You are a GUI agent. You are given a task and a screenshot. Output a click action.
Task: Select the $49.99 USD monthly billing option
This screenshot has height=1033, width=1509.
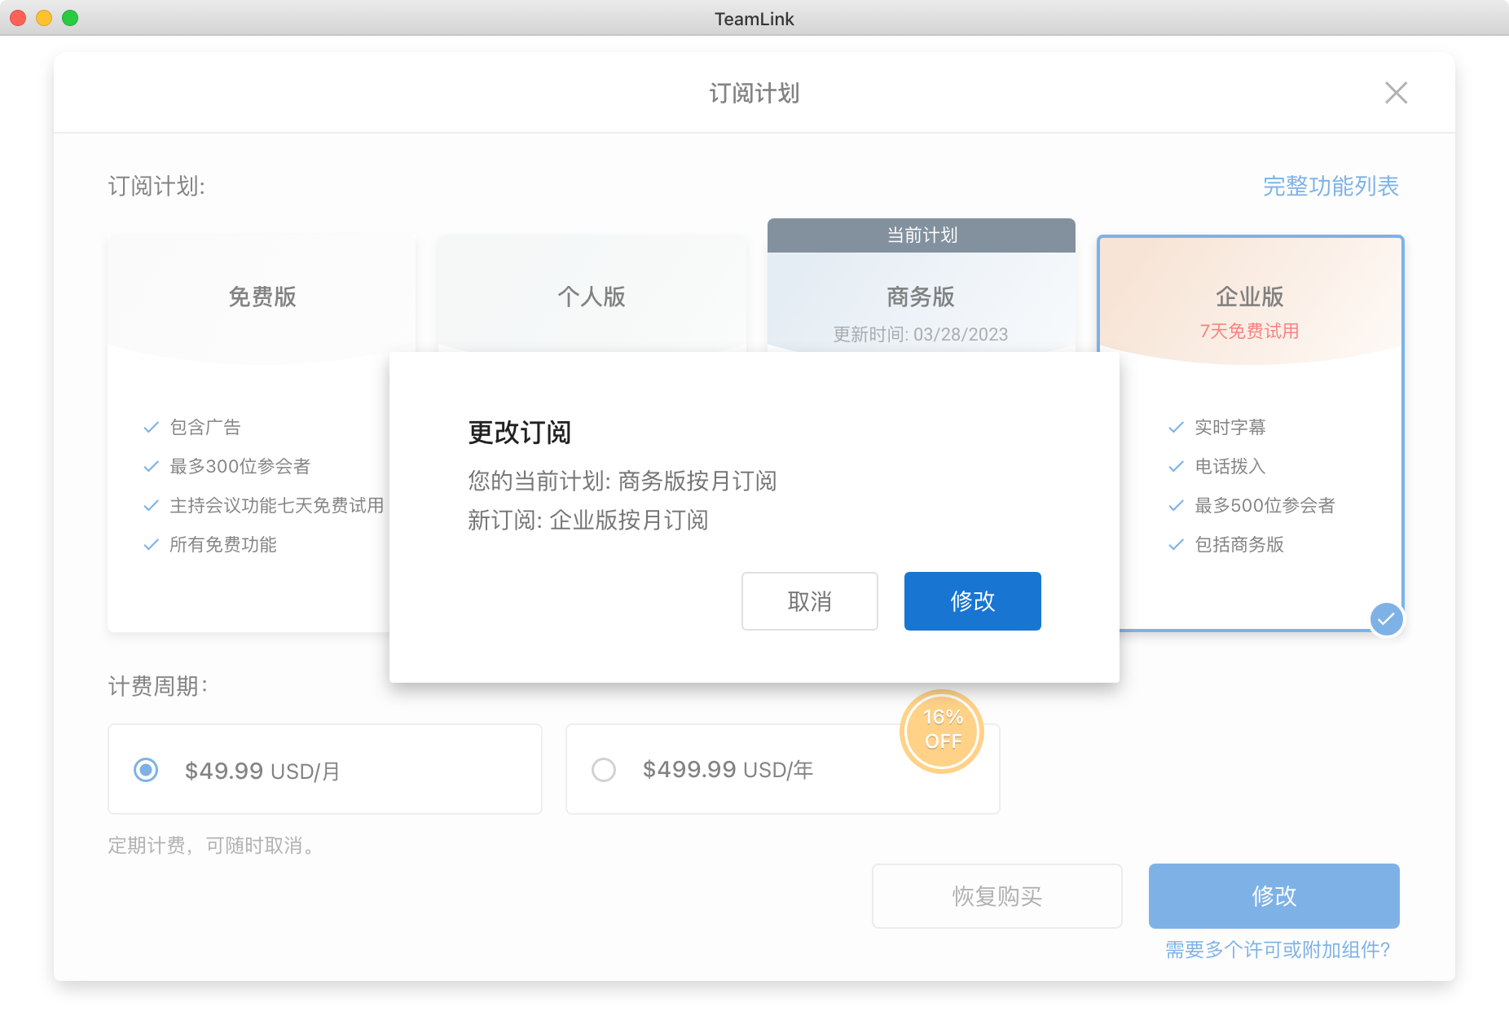146,770
